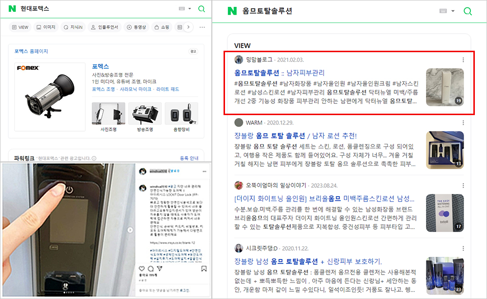Open 사라모닉 마이크 sublink
The image size is (487, 299).
(135, 89)
